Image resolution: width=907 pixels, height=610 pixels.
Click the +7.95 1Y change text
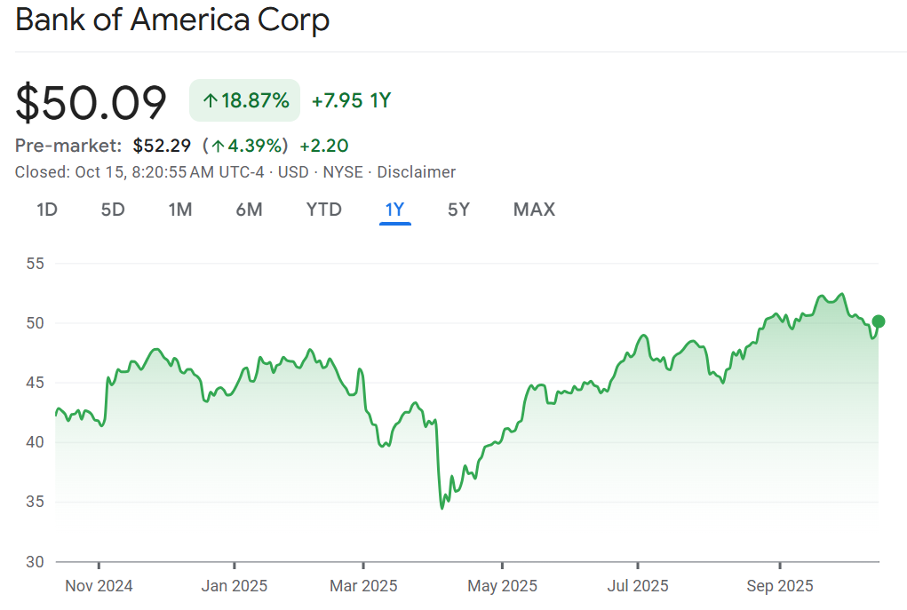tap(351, 101)
